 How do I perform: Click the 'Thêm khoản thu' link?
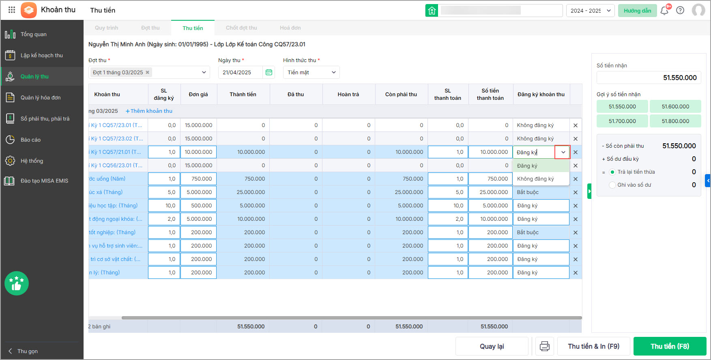pyautogui.click(x=149, y=111)
